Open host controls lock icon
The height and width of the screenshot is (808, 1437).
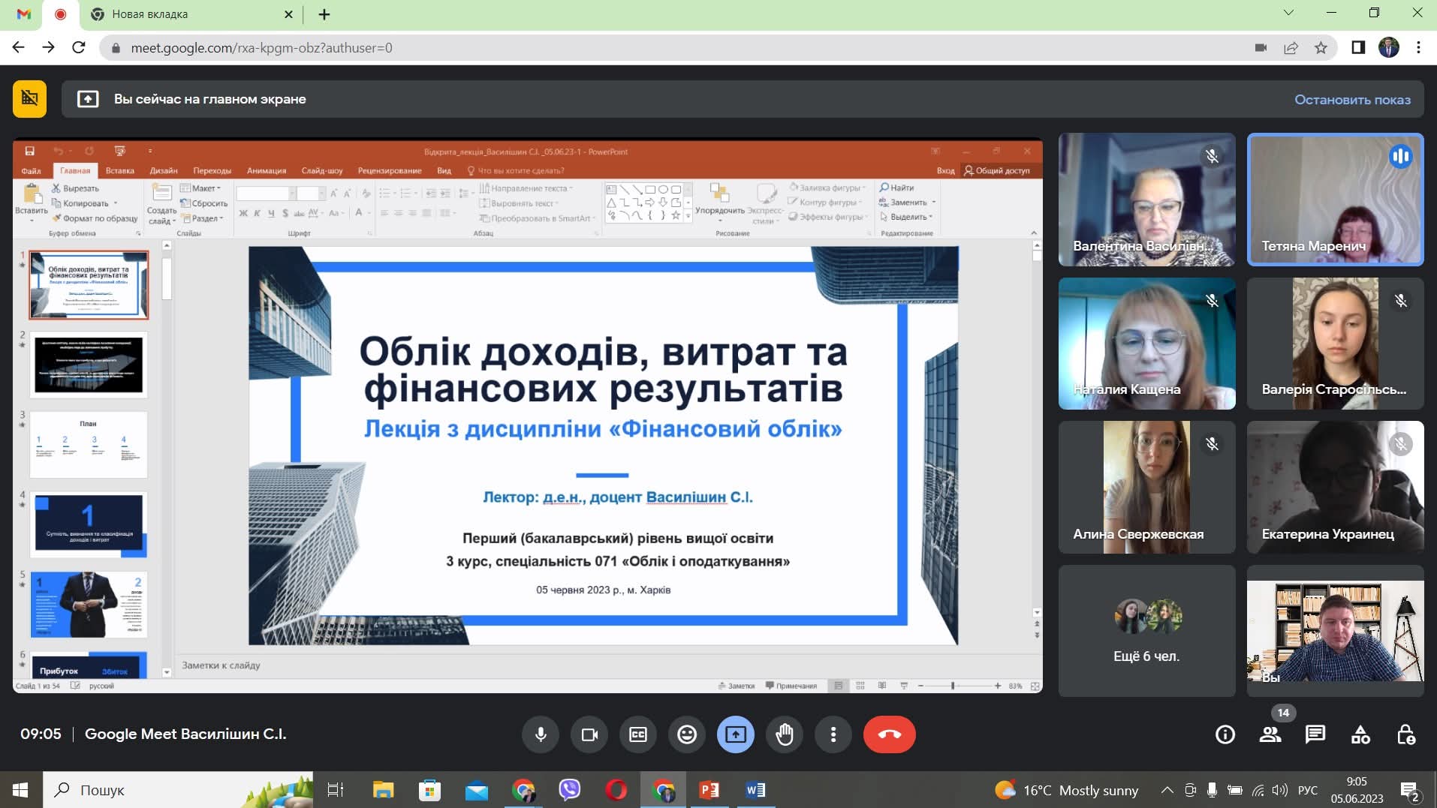[x=1405, y=734]
